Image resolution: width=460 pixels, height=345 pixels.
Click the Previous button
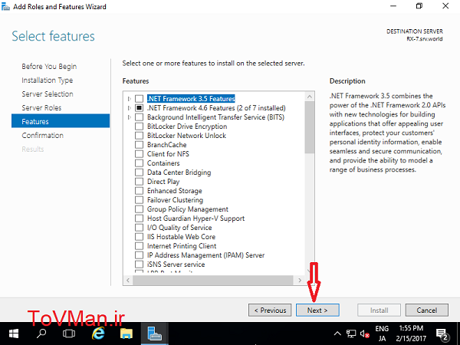point(270,310)
